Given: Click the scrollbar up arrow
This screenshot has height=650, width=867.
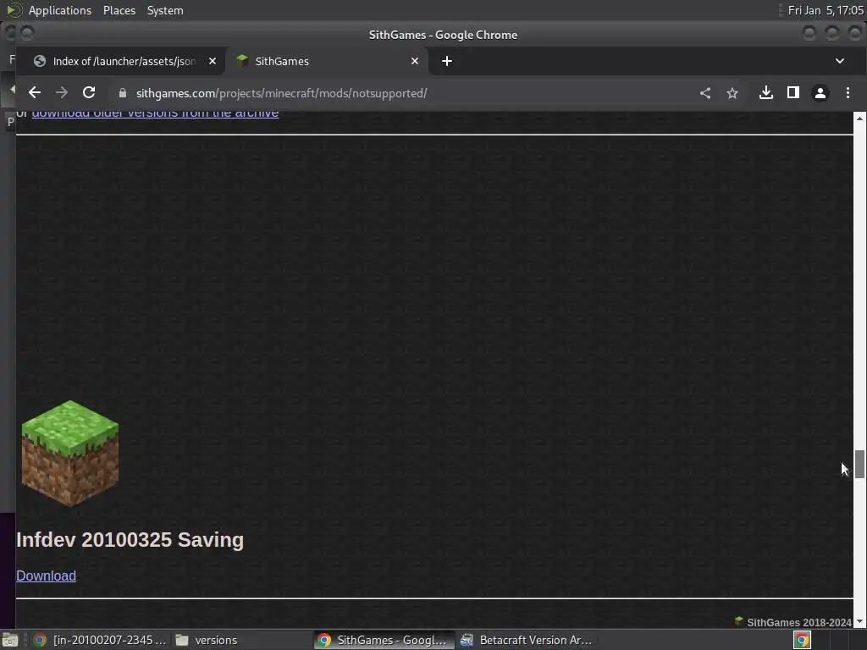Looking at the screenshot, I should pos(859,118).
